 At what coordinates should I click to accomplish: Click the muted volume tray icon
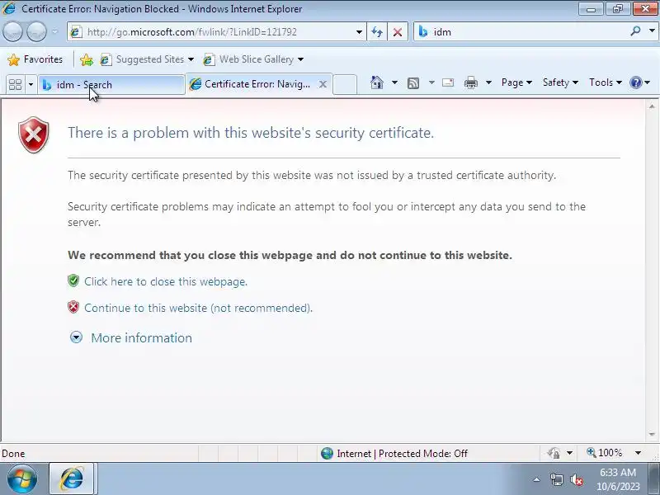tap(577, 479)
